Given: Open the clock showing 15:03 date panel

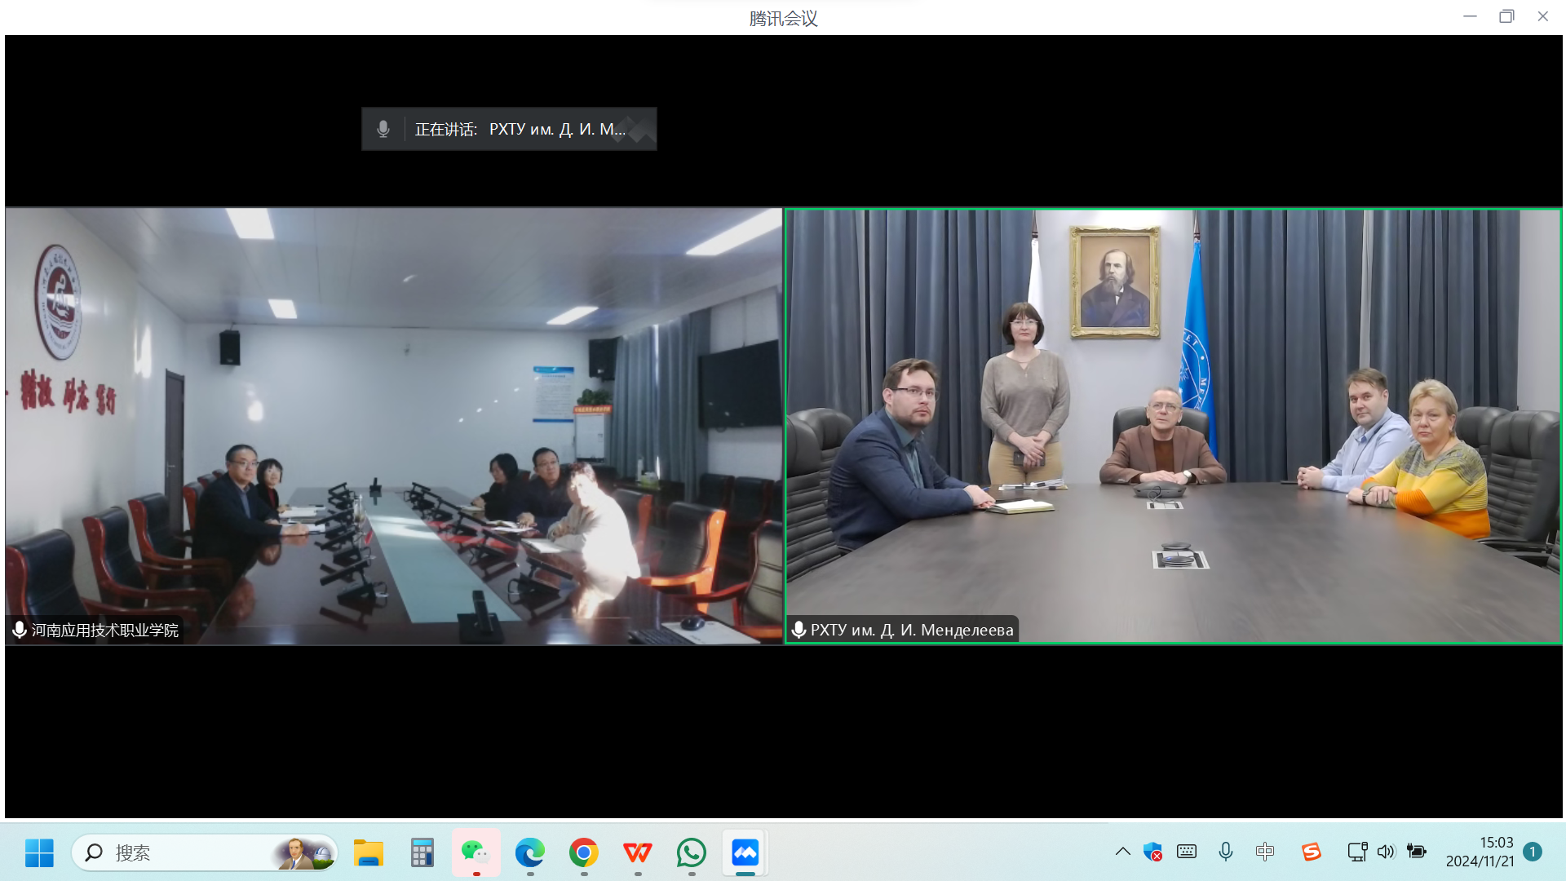Looking at the screenshot, I should [x=1480, y=852].
